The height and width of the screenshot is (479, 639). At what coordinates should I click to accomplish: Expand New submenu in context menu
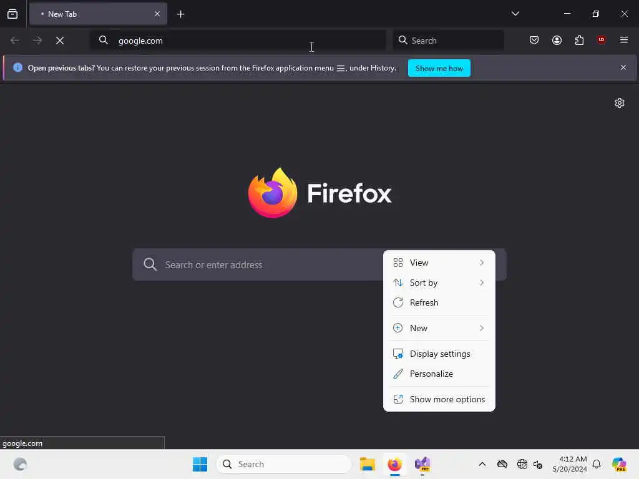click(x=439, y=328)
